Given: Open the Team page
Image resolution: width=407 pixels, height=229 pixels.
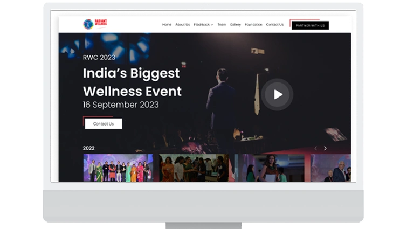Looking at the screenshot, I should (x=222, y=25).
